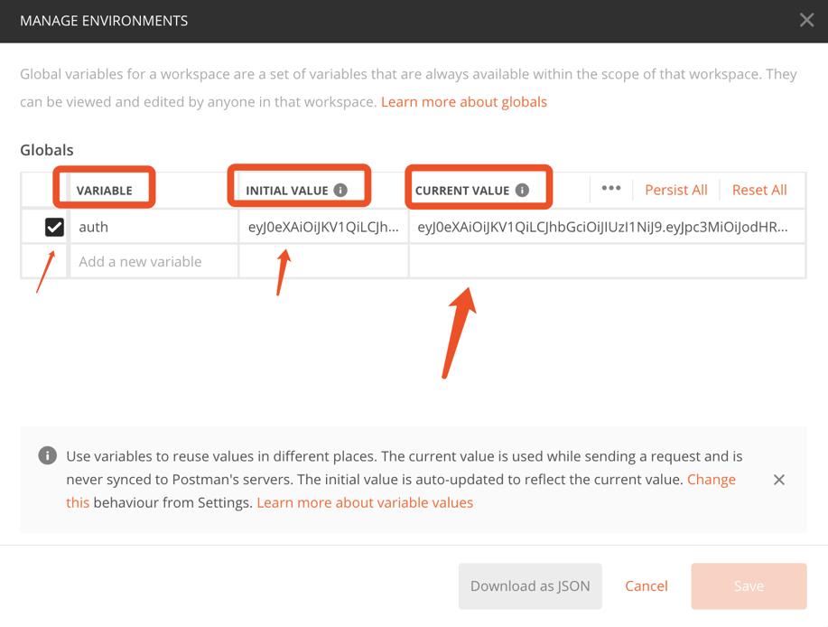Open the Learn more about globals link

tap(463, 101)
